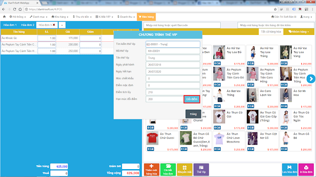
Task: Add a new invoice tab with plus button
Action: click(x=62, y=25)
